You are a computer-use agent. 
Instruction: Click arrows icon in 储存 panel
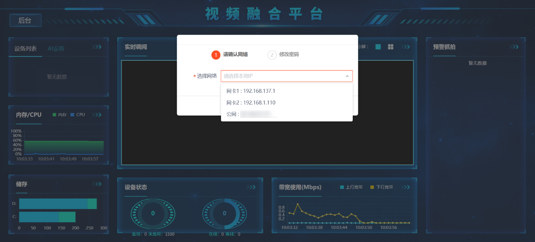[x=97, y=184]
